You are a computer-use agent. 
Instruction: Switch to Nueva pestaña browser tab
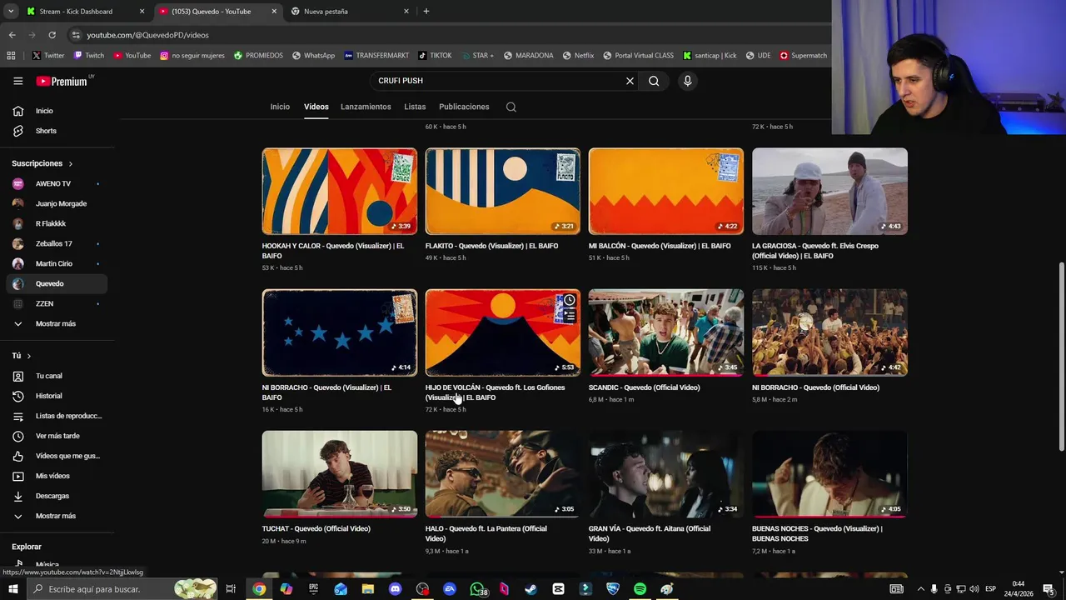348,12
